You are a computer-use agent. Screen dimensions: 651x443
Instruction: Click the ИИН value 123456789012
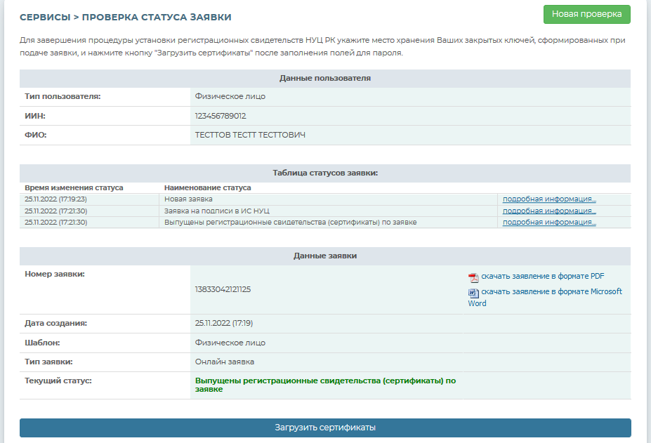221,116
